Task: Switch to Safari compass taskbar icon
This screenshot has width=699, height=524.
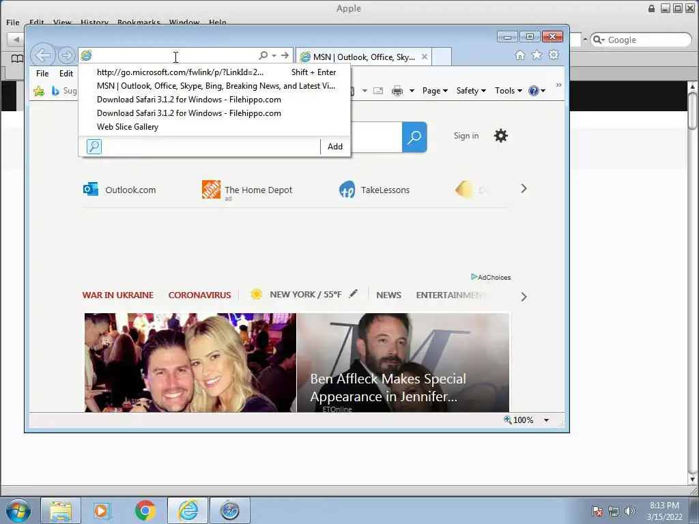Action: [x=230, y=510]
